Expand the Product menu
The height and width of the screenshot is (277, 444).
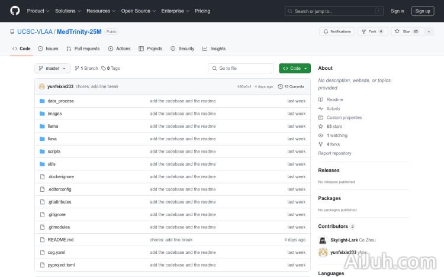point(38,11)
